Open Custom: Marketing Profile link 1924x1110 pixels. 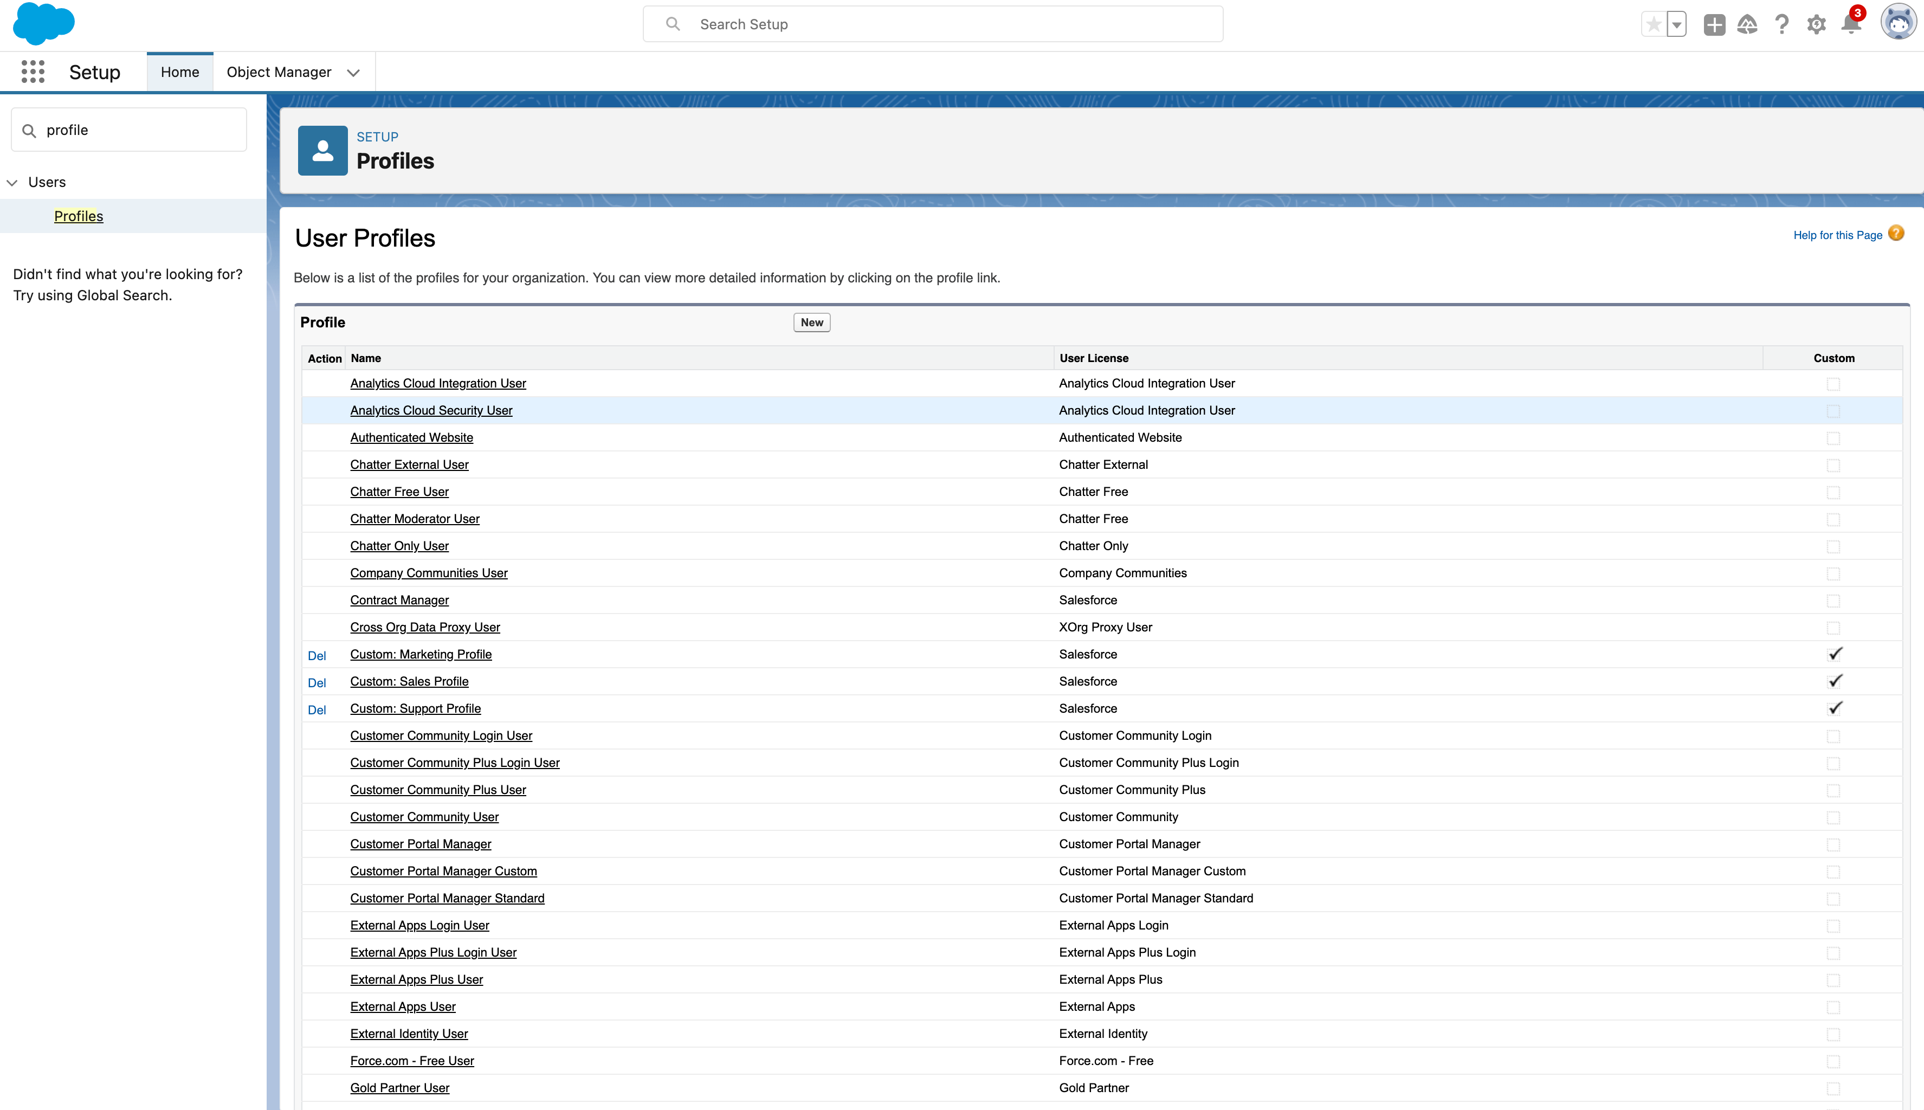(421, 654)
